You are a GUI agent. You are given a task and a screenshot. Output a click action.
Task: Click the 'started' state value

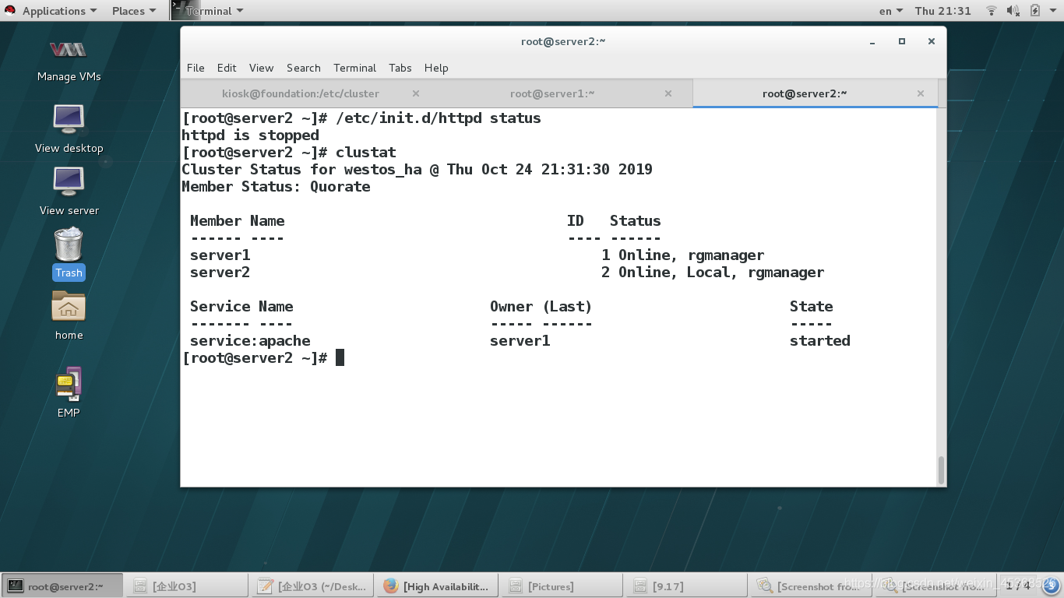[819, 341]
